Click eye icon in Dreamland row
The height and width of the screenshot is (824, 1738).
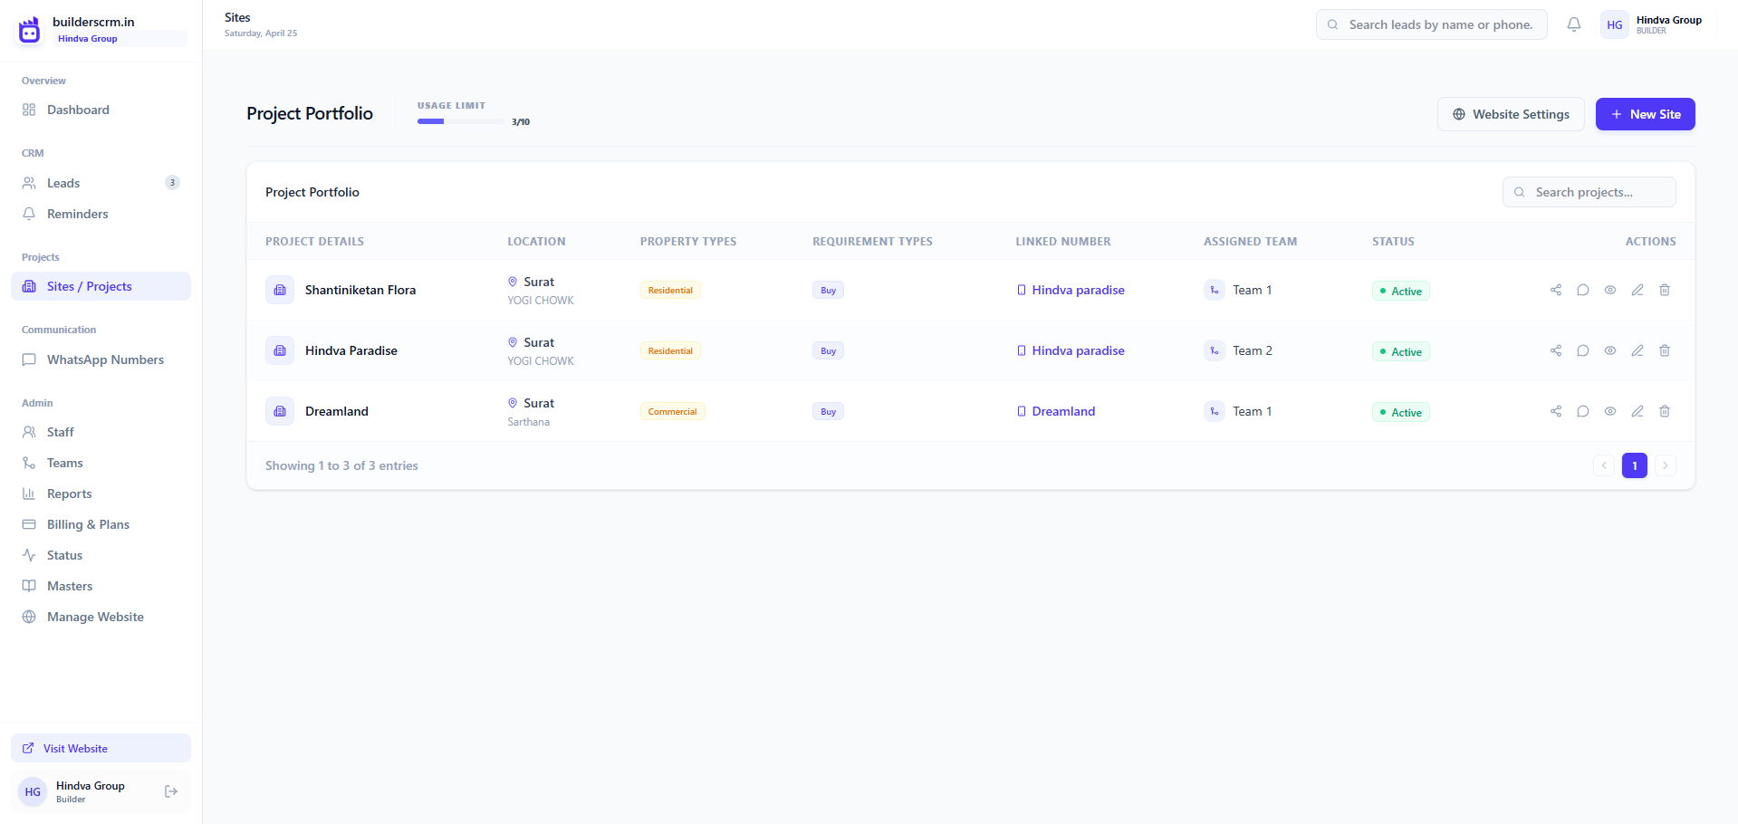1610,411
